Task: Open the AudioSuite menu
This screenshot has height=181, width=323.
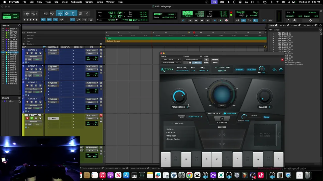Action: tap(76, 2)
